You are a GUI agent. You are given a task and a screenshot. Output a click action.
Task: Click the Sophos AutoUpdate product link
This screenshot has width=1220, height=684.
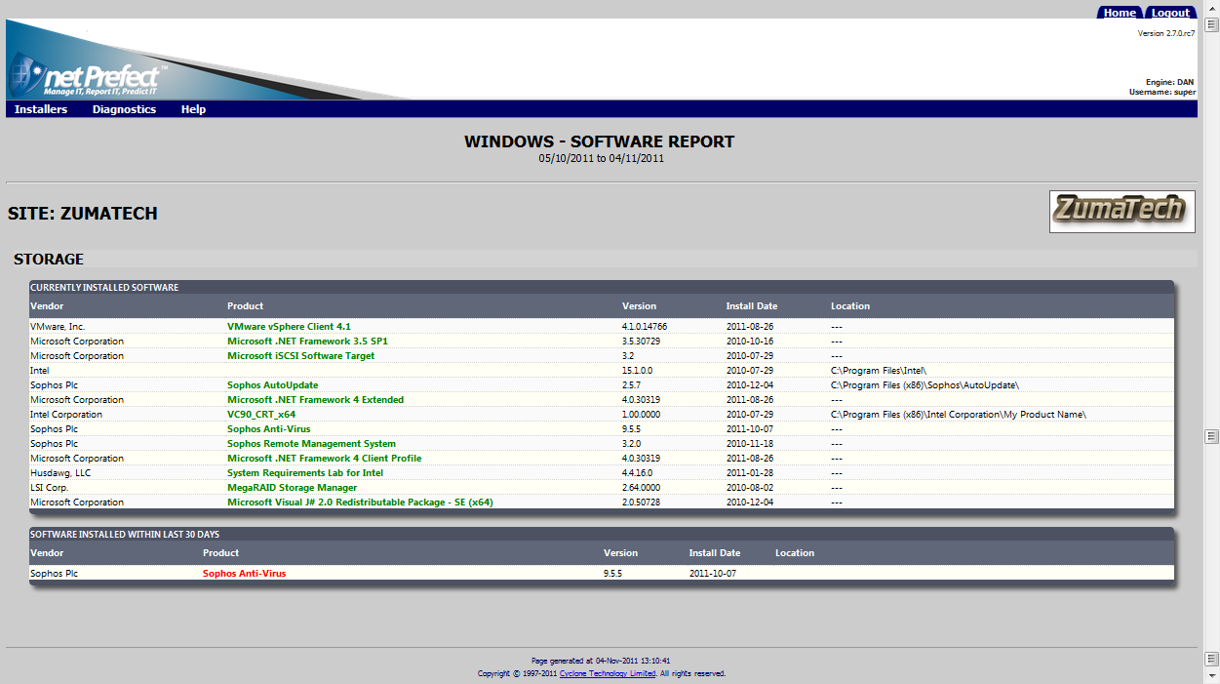click(x=273, y=385)
